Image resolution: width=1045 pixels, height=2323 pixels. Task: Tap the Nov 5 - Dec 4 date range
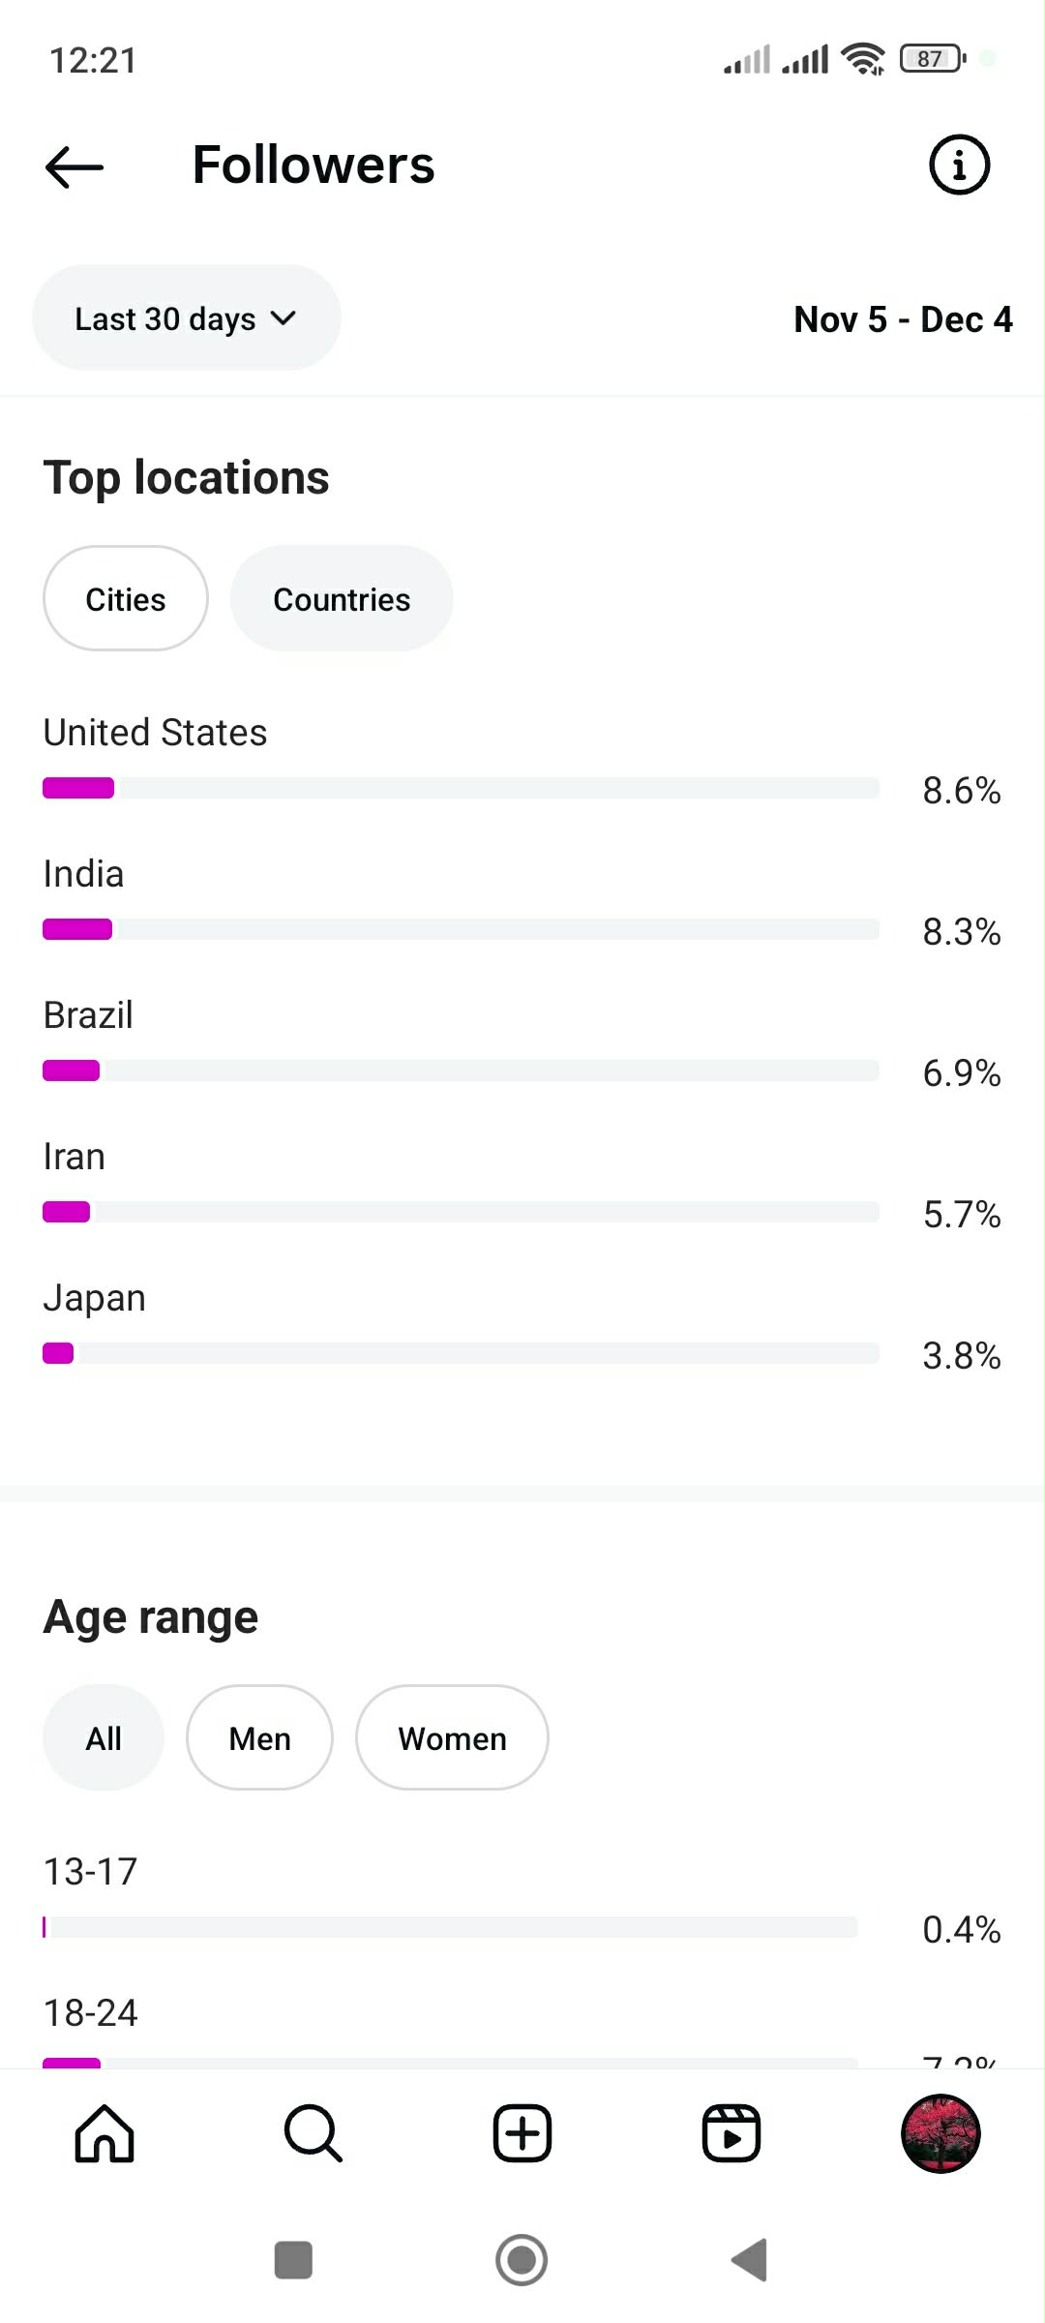(902, 319)
